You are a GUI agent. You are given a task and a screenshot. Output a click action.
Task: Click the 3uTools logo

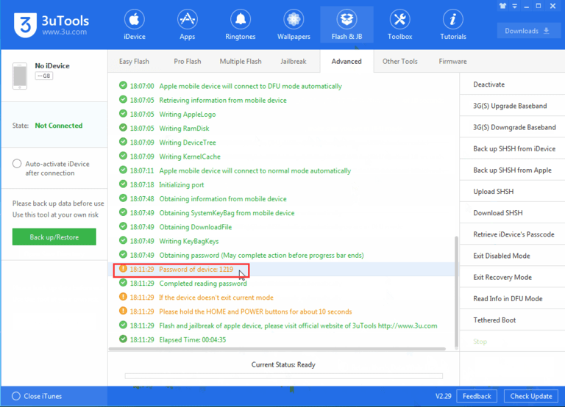point(51,25)
